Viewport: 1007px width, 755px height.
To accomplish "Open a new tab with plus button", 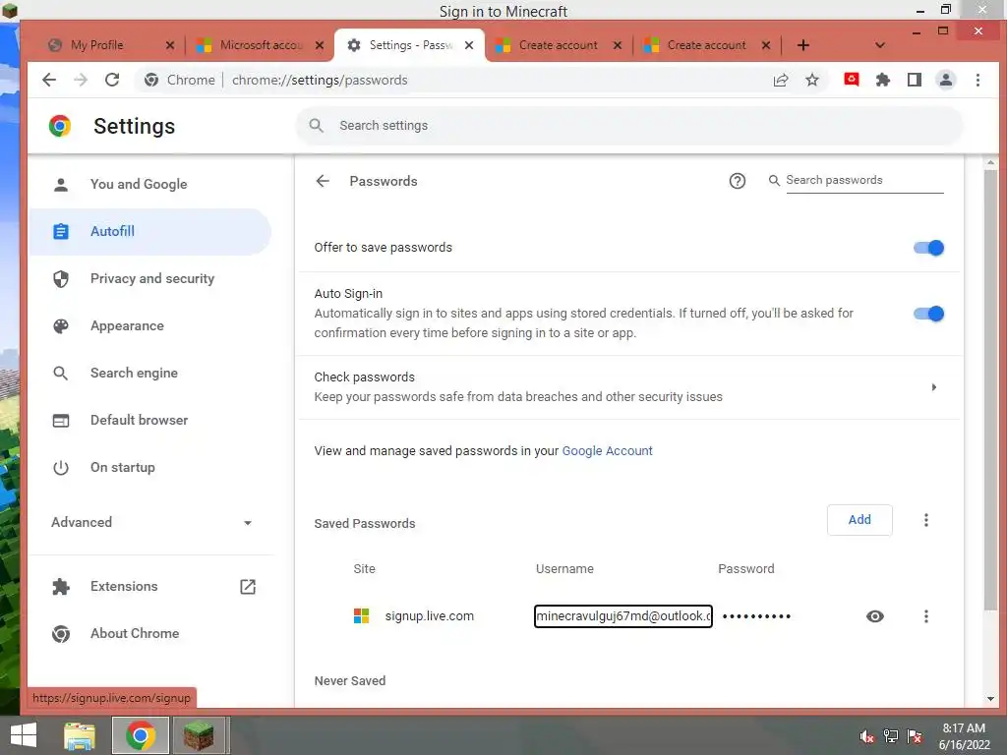I will point(802,45).
